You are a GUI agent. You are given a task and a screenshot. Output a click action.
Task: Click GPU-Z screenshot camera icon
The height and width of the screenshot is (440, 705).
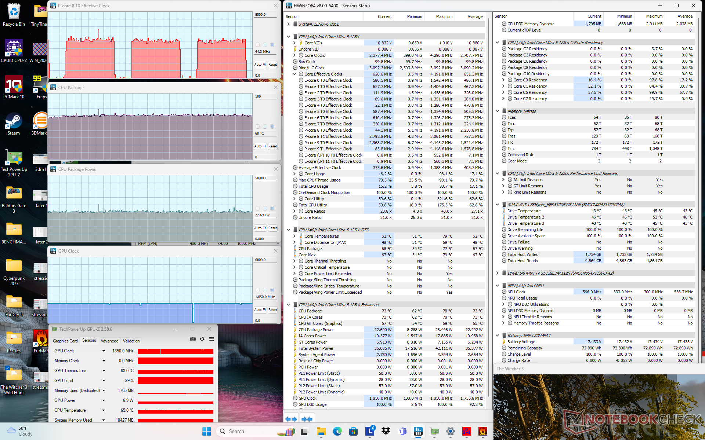pyautogui.click(x=192, y=339)
